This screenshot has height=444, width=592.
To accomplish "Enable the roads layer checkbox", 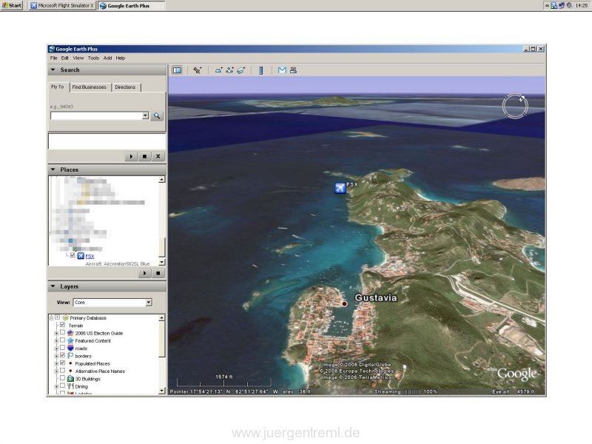I will (63, 348).
